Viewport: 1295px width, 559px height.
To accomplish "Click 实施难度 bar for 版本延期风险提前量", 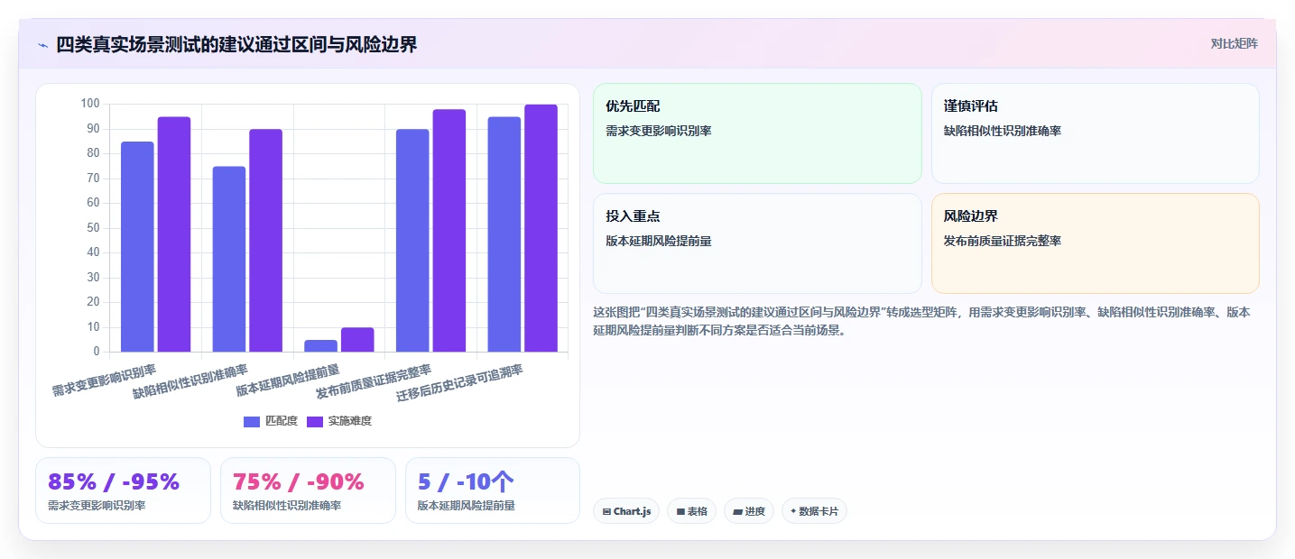I will click(x=357, y=339).
